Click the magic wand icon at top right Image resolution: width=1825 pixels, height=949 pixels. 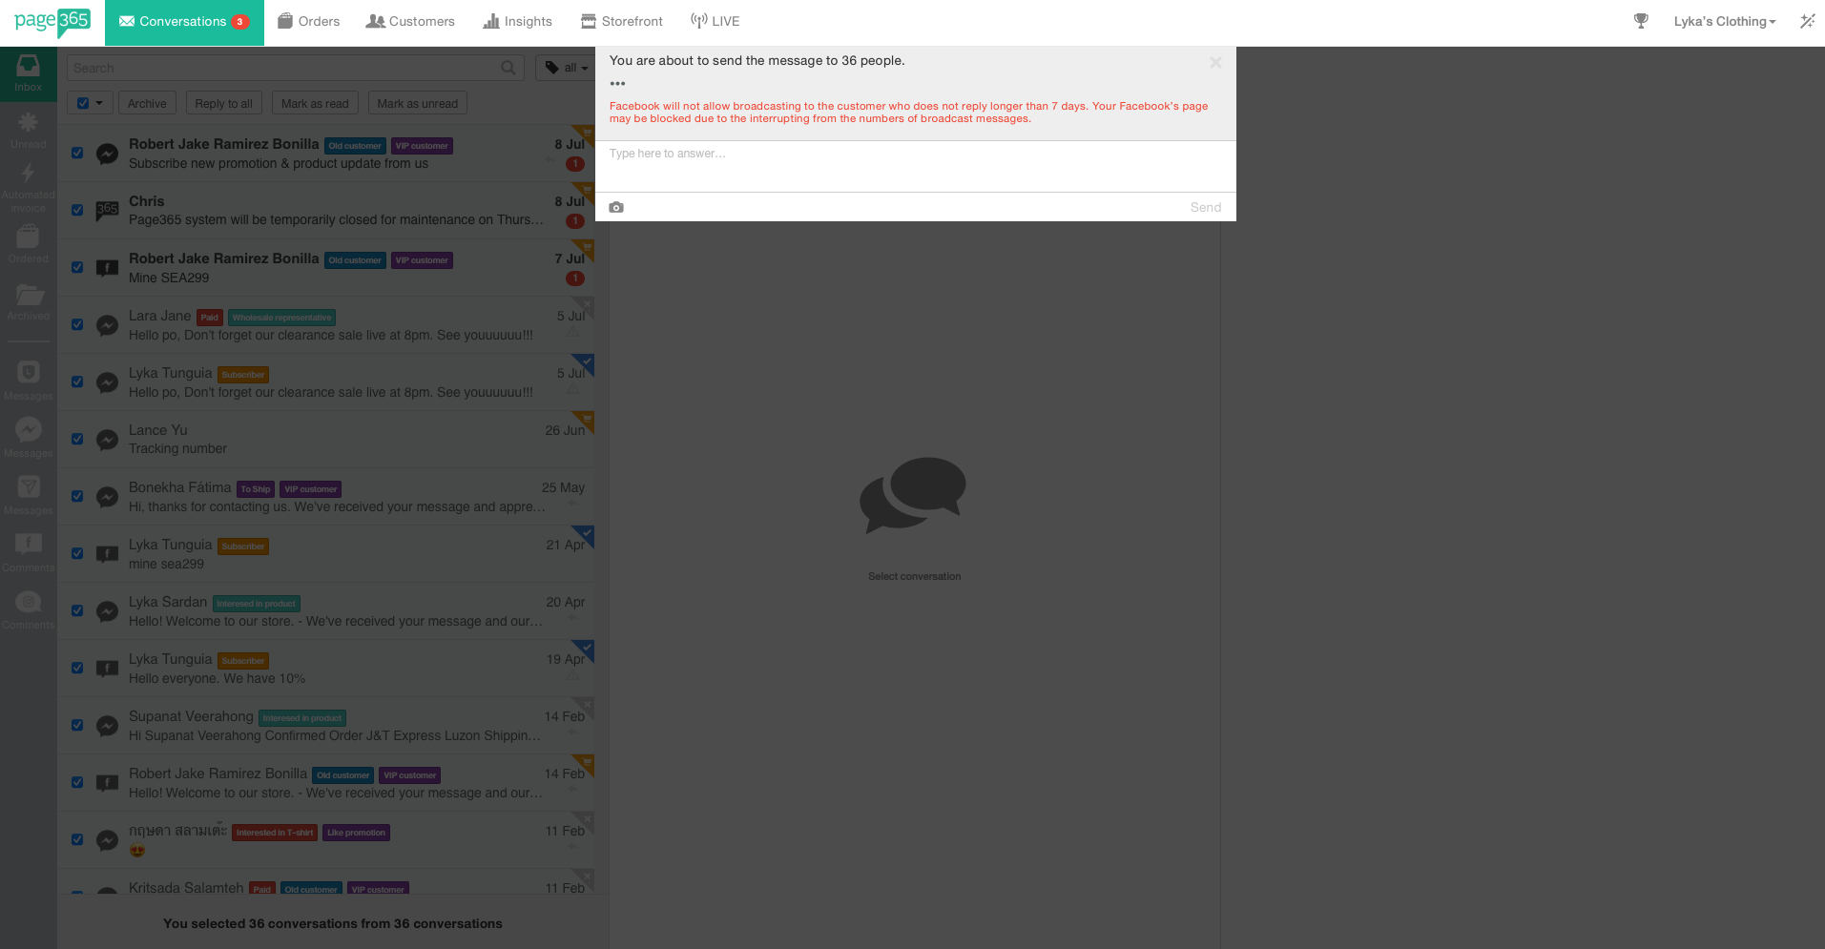pos(1807,21)
